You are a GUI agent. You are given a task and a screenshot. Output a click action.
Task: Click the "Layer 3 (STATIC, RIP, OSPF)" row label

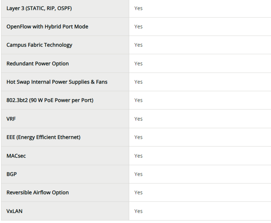tap(39, 8)
